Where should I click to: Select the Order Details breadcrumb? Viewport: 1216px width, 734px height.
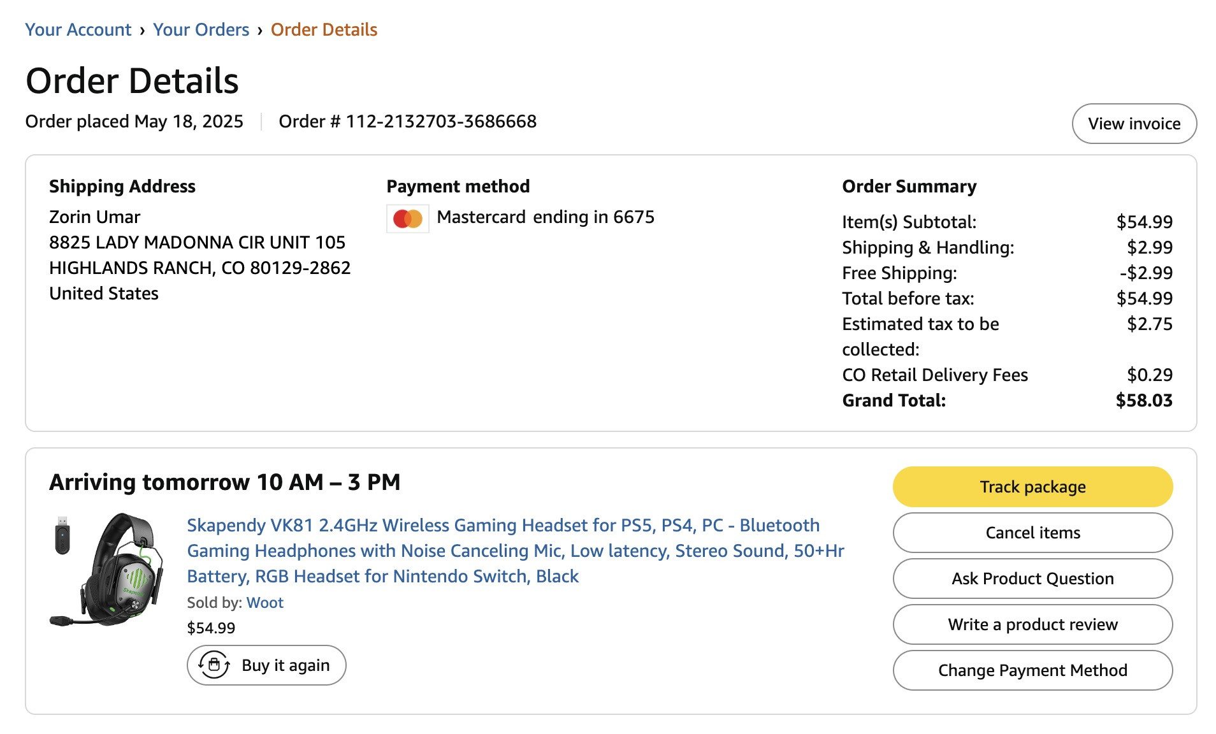[x=324, y=29]
